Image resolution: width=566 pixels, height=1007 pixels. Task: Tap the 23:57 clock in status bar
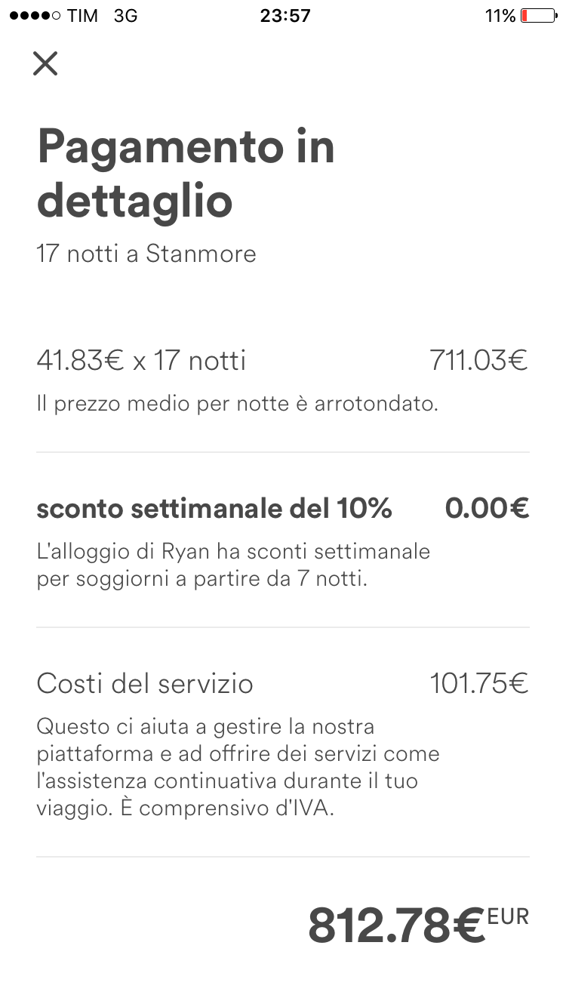click(285, 16)
